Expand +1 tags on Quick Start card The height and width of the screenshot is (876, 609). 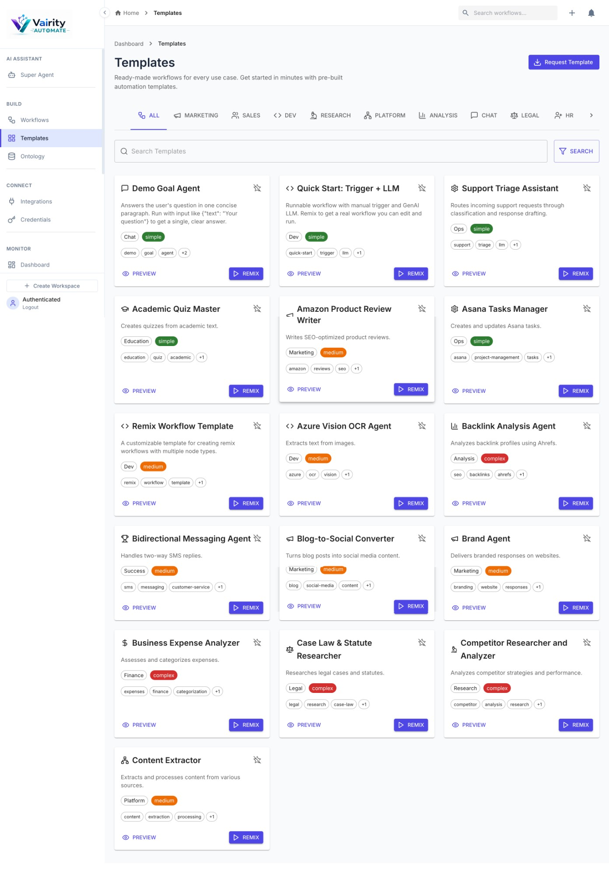(359, 253)
